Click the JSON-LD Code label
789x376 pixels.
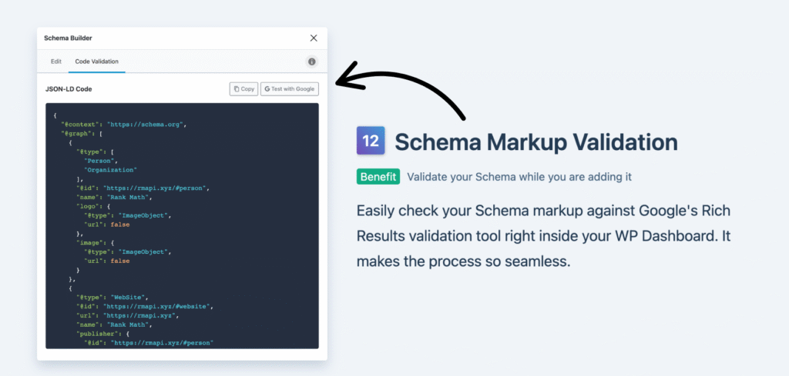(69, 89)
